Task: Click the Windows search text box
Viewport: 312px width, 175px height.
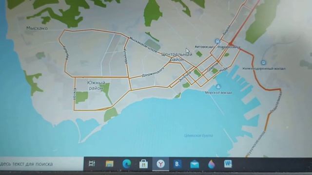Action: [41, 164]
